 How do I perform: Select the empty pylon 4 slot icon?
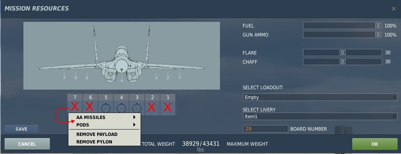pos(121,108)
